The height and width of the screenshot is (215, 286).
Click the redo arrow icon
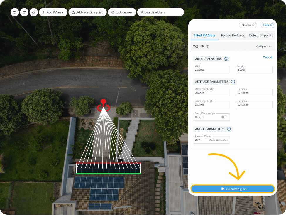click(x=24, y=12)
